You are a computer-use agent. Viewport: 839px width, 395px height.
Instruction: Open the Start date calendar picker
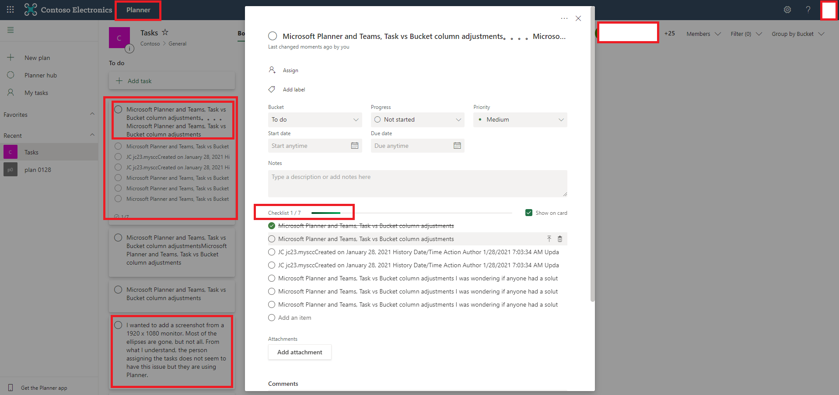coord(355,146)
